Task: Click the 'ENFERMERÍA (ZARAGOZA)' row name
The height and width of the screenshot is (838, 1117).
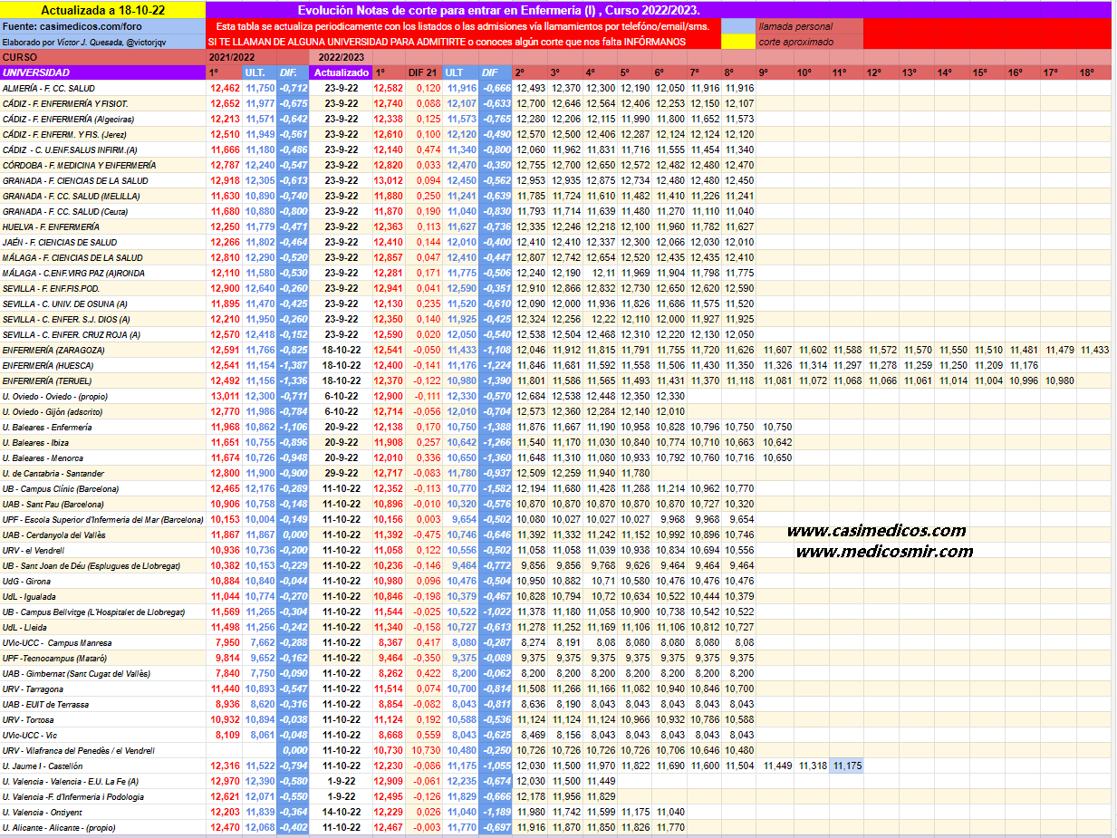Action: click(53, 350)
